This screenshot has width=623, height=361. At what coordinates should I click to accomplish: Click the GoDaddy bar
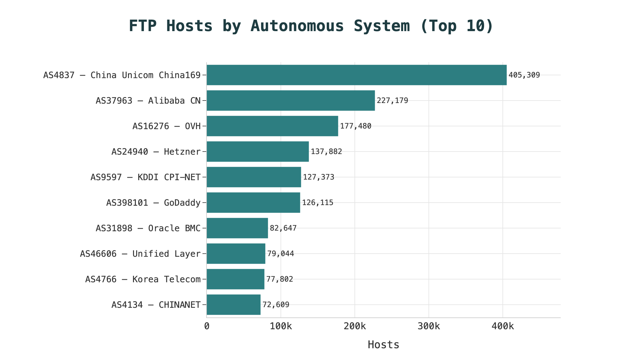tap(253, 203)
